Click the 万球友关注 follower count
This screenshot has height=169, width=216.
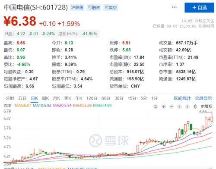(198, 21)
